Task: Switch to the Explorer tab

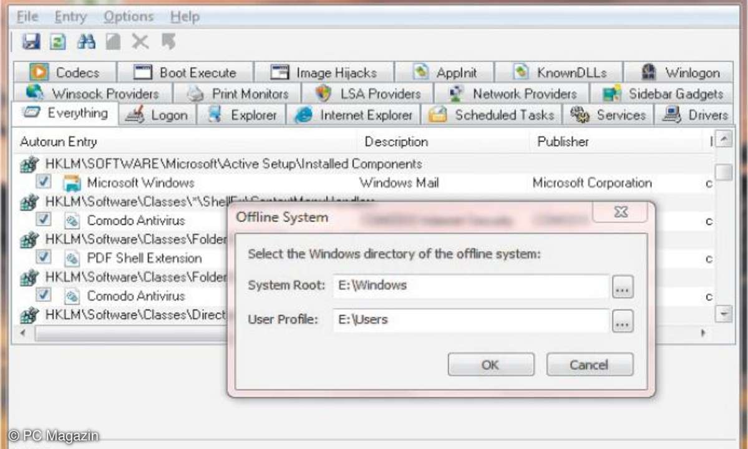Action: (242, 115)
